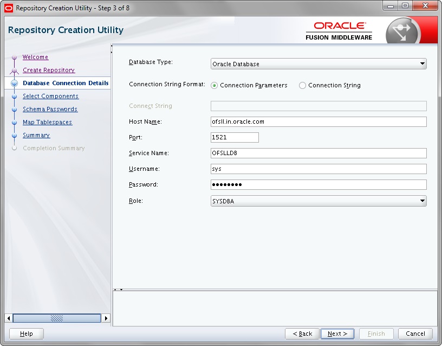
Task: Maximize the Repository Creation Utility window
Action: point(405,6)
